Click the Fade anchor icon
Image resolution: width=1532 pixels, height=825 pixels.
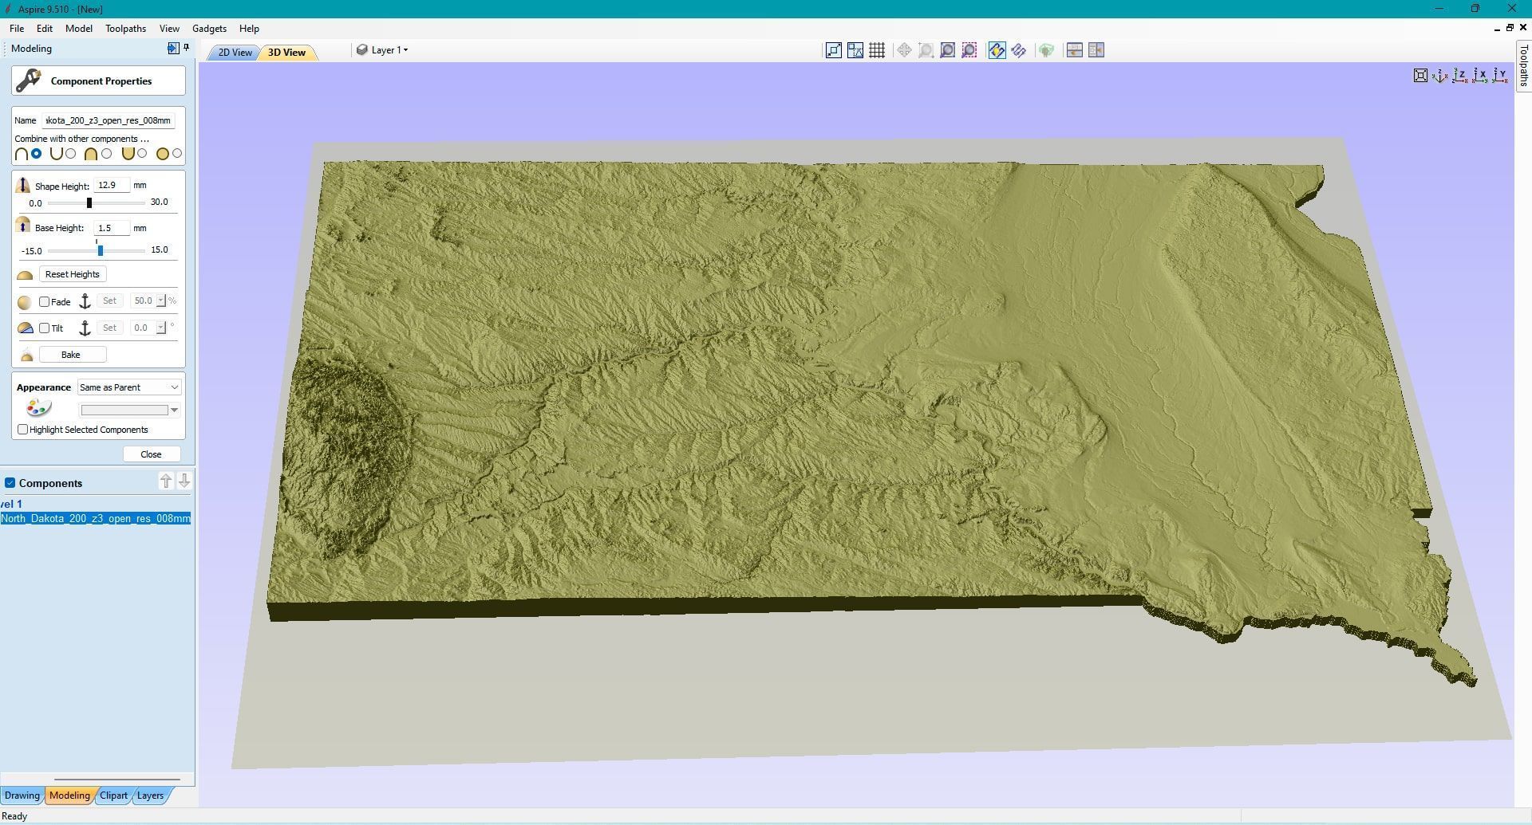[85, 301]
